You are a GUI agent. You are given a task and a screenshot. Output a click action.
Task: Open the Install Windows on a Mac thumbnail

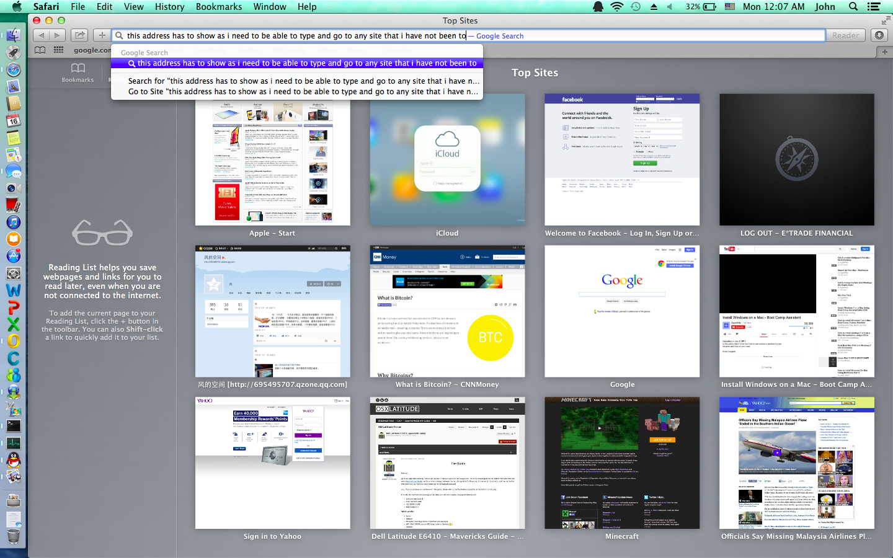pyautogui.click(x=797, y=311)
